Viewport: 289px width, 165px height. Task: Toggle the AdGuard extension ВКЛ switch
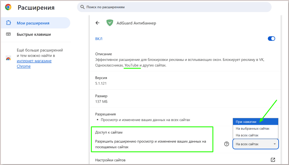pos(271,39)
